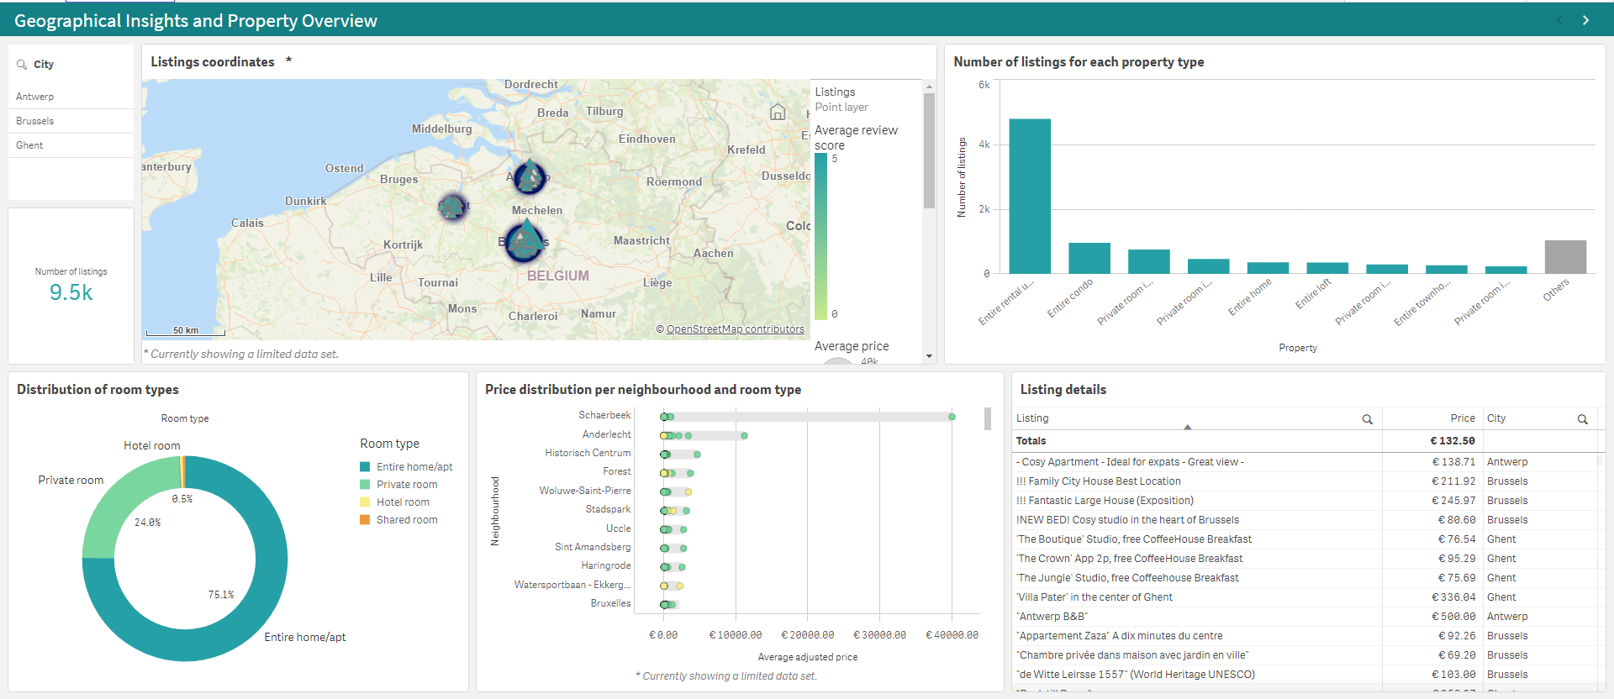
Task: Go to the previous sheet arrow
Action: 1559,20
